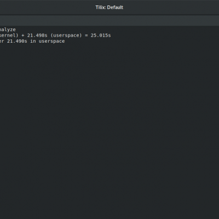The image size is (219, 219).
Task: Click the "25.015s" total boot time text
Action: [x=101, y=35]
